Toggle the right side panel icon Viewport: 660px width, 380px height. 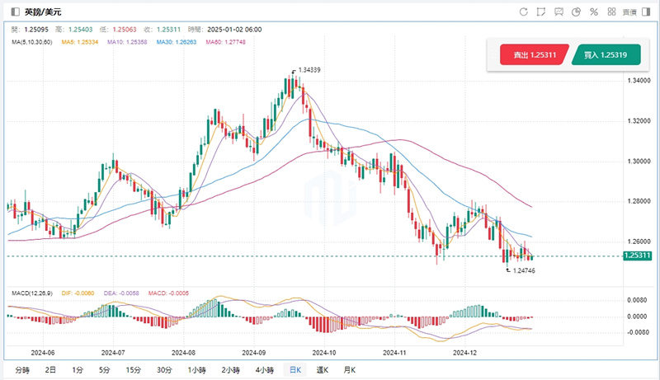click(x=647, y=12)
